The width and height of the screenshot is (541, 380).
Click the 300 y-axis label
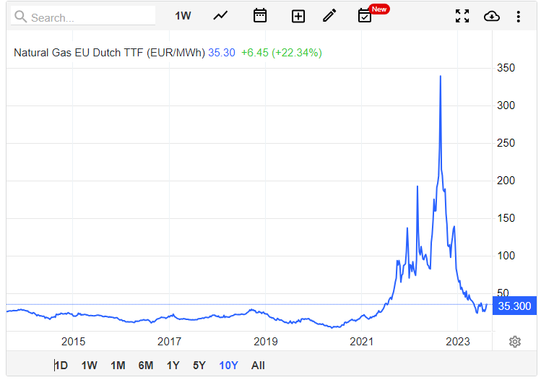point(506,105)
